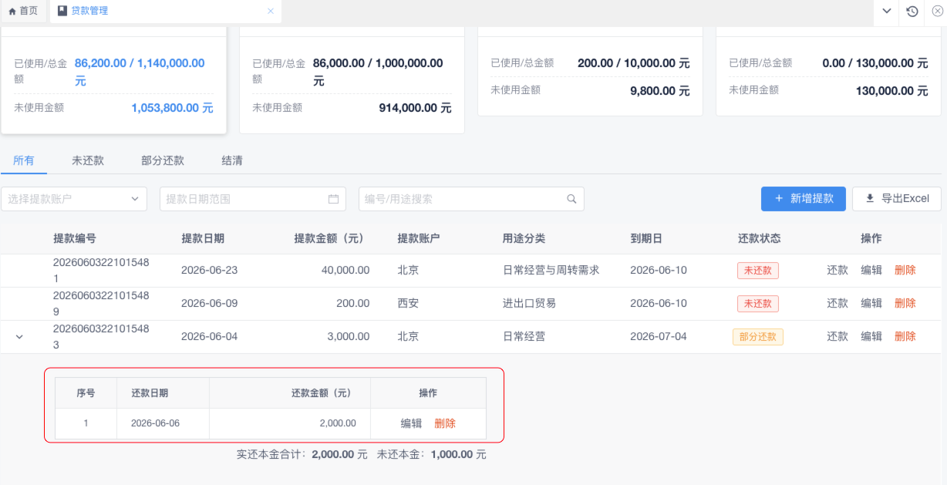Select the card showing 1,053,800.00 元 unused
The width and height of the screenshot is (947, 485).
coord(113,79)
